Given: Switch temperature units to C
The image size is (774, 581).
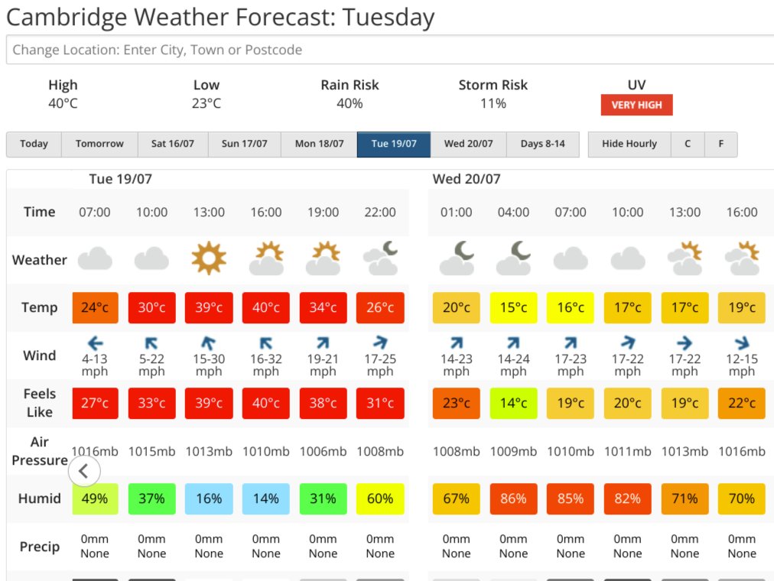Looking at the screenshot, I should coord(688,144).
